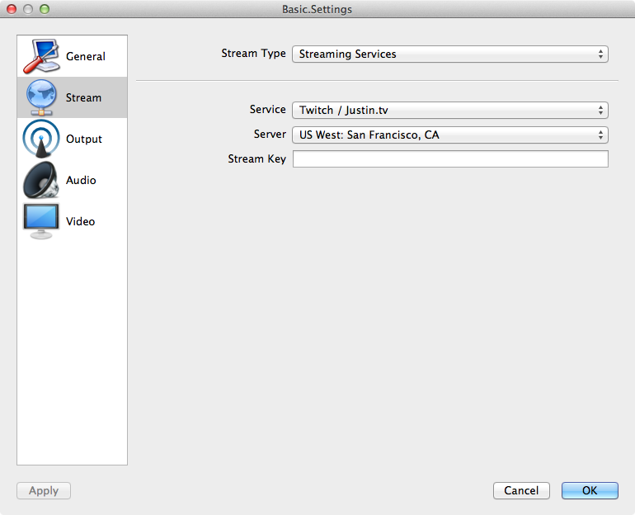
Task: Click the green zoom window button
Action: pyautogui.click(x=45, y=9)
